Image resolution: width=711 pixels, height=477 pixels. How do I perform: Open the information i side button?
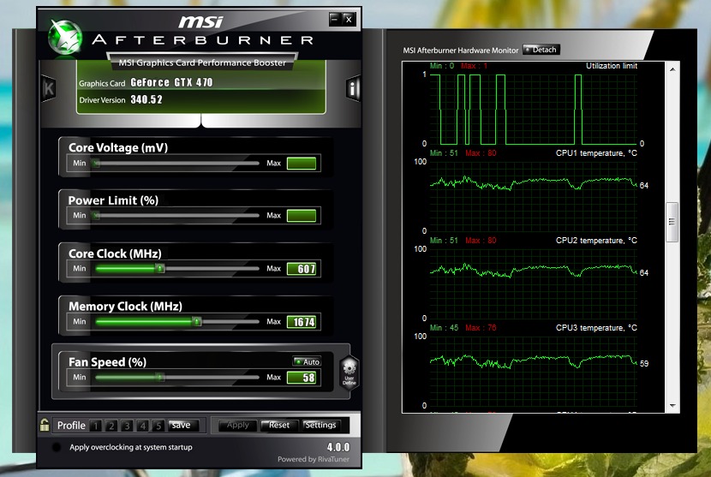click(352, 88)
